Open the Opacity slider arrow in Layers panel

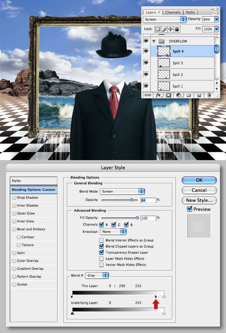217,19
